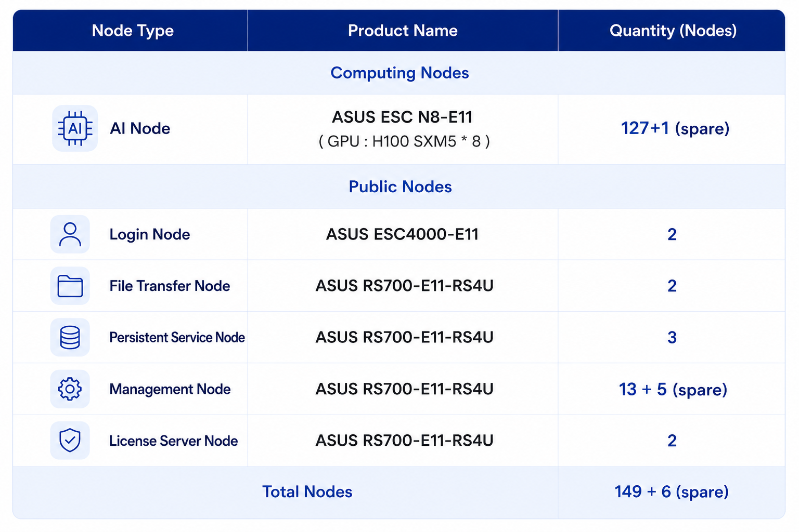Click the 149 + 6 (spare) total

pos(672,491)
